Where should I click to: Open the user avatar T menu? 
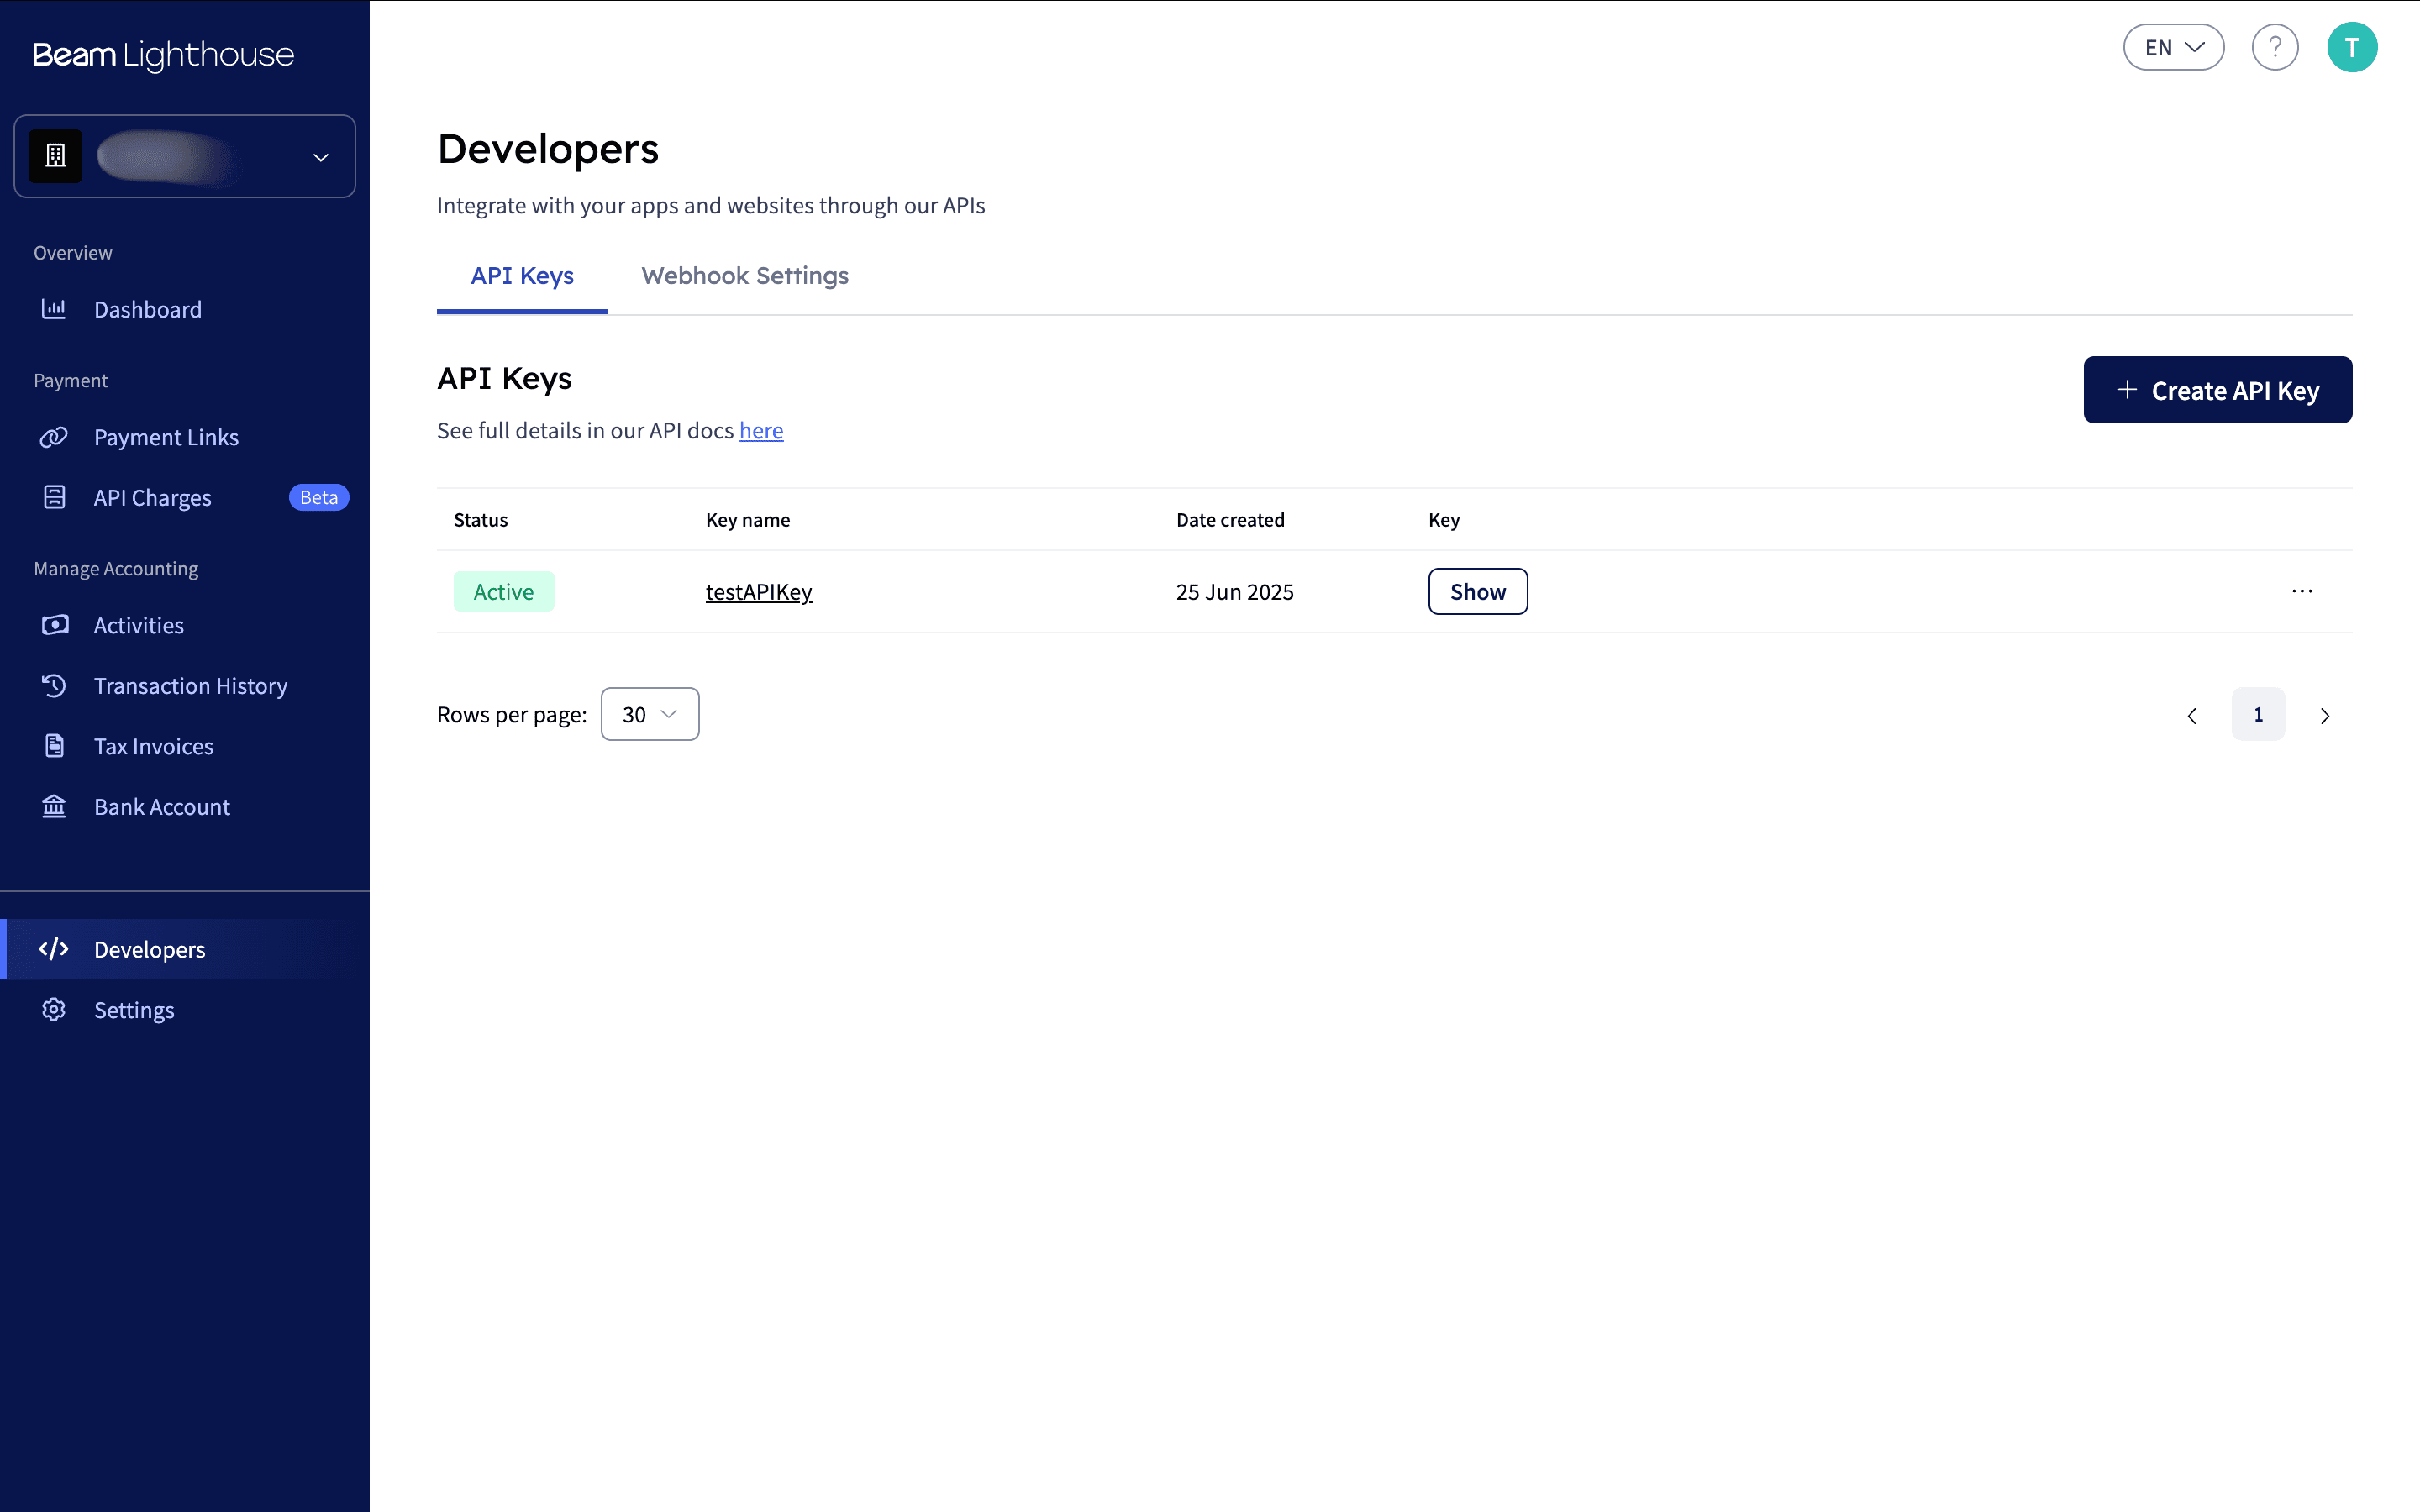[x=2352, y=47]
